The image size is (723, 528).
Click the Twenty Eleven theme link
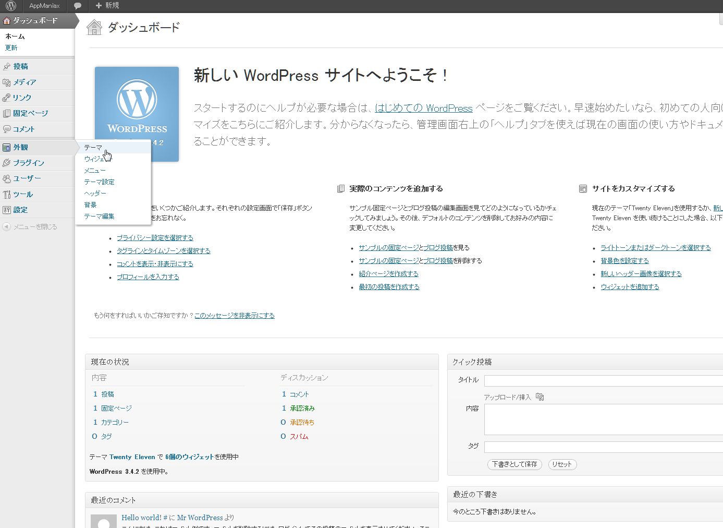click(132, 457)
